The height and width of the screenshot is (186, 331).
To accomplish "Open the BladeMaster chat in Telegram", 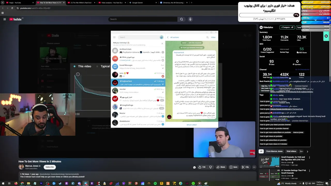I will [x=138, y=122].
